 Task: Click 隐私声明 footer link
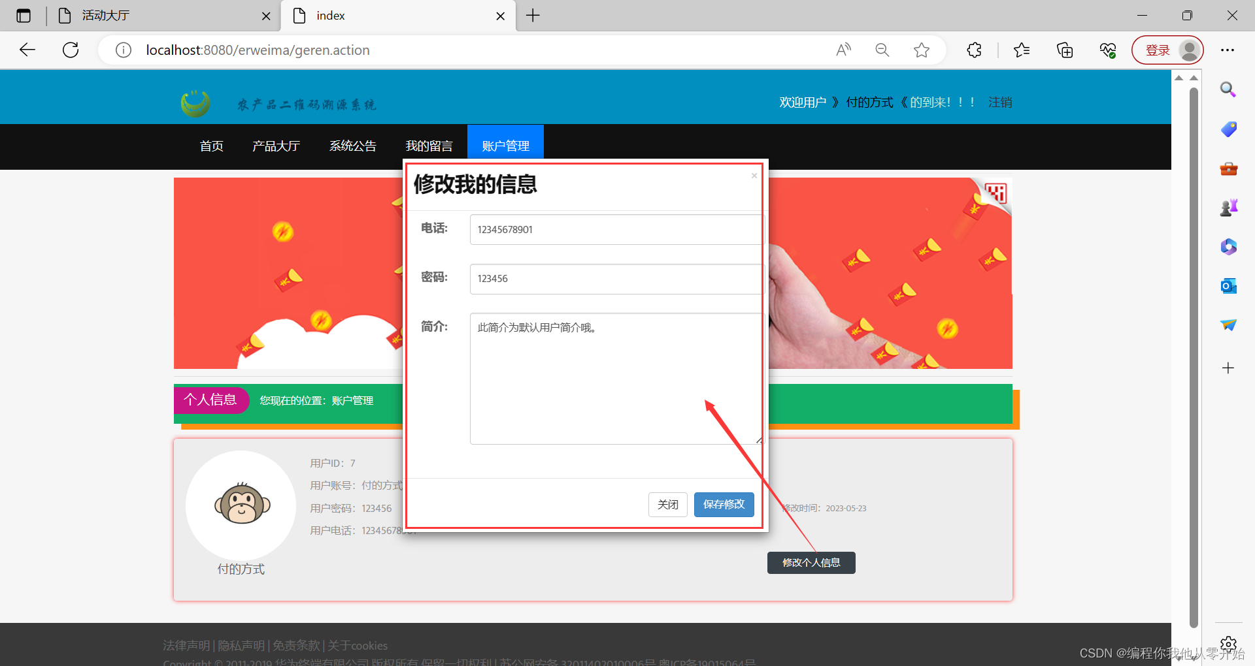tap(241, 646)
